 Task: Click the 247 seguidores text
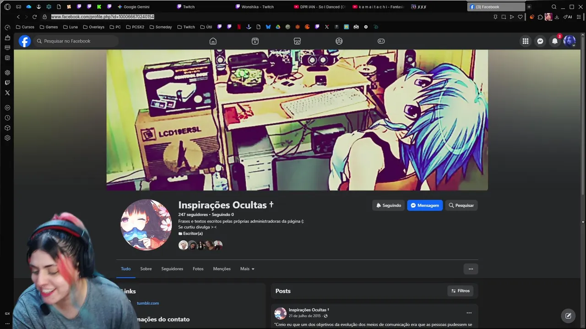click(x=193, y=215)
